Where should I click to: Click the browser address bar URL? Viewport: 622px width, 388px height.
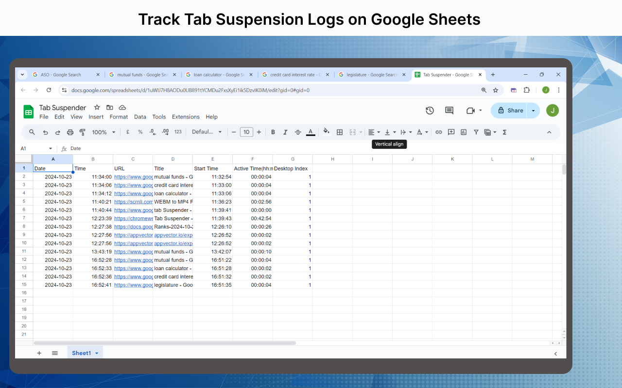(190, 90)
